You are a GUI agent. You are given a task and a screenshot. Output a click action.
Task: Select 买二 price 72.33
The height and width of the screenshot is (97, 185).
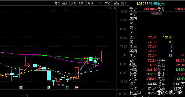(x=152, y=42)
